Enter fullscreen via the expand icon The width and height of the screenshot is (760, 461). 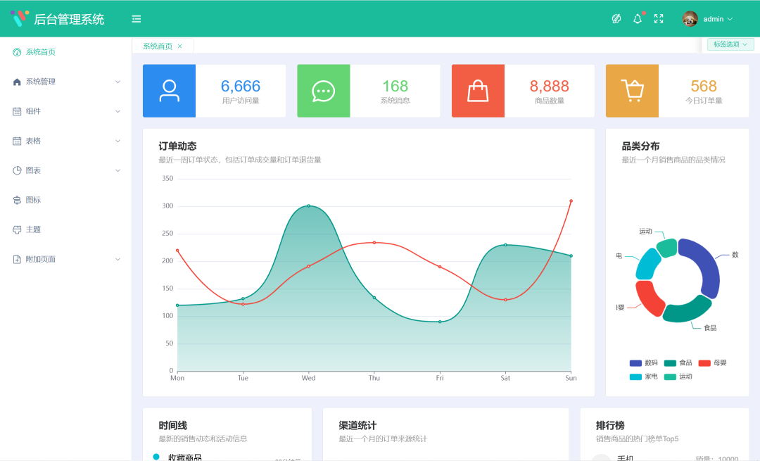pyautogui.click(x=658, y=19)
